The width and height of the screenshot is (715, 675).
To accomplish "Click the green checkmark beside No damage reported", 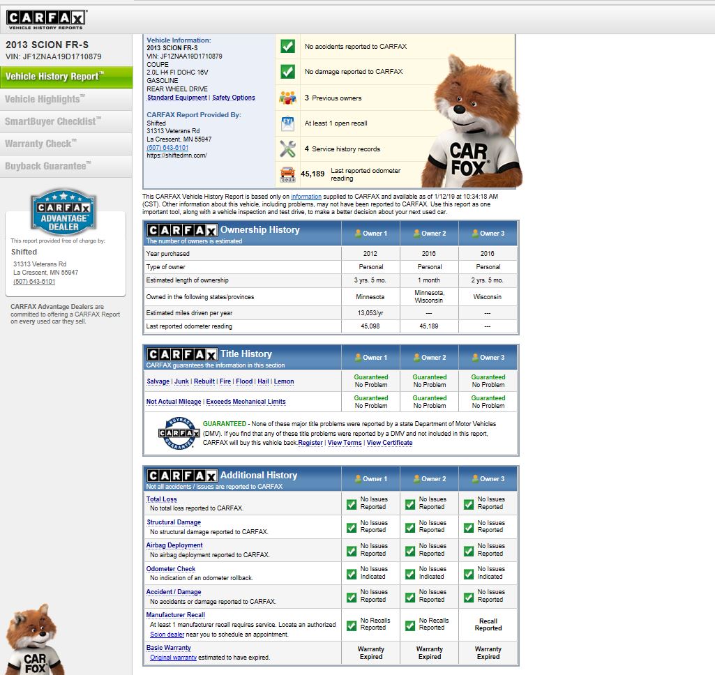I will tap(287, 72).
